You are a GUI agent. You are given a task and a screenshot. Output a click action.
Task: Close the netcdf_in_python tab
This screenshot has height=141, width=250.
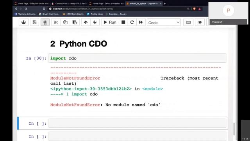coord(161,4)
